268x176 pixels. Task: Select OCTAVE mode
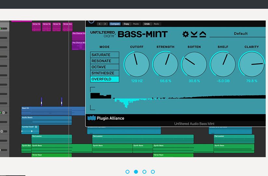[x=105, y=67]
